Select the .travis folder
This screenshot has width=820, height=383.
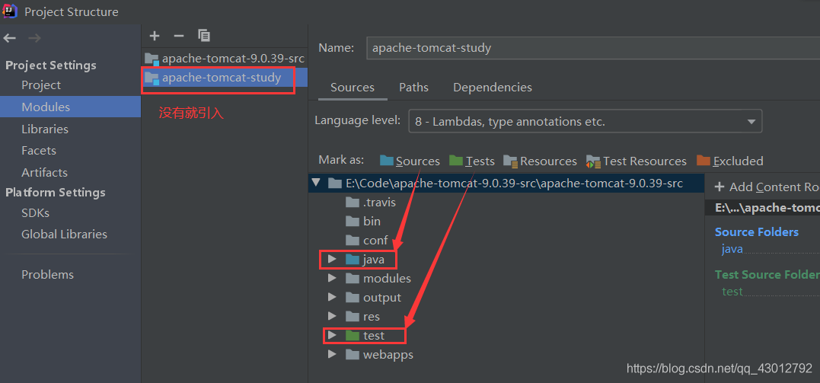coord(371,202)
